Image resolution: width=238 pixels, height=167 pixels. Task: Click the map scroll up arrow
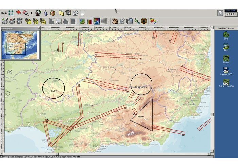click(212, 28)
